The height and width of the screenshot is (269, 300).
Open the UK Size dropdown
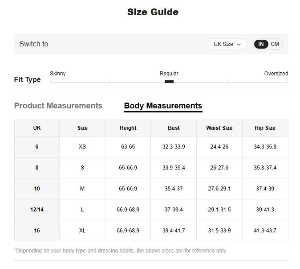tap(227, 44)
